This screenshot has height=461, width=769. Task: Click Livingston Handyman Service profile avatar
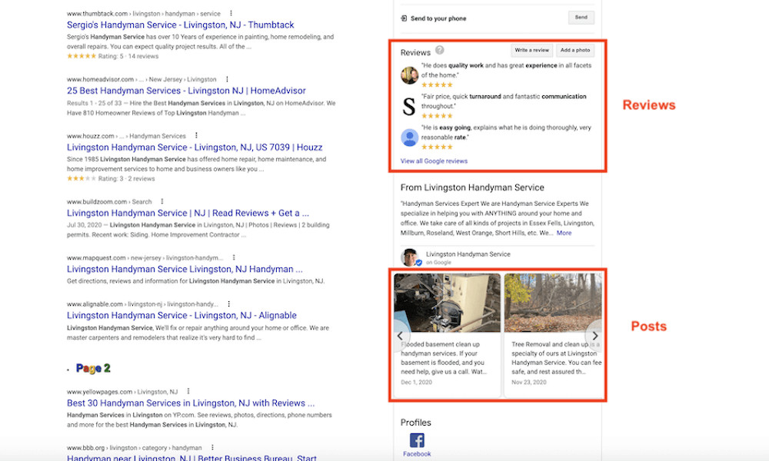pos(411,257)
